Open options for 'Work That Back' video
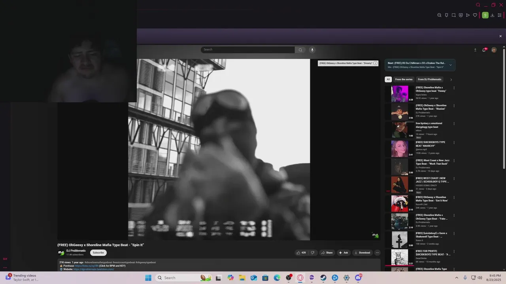 pyautogui.click(x=454, y=161)
